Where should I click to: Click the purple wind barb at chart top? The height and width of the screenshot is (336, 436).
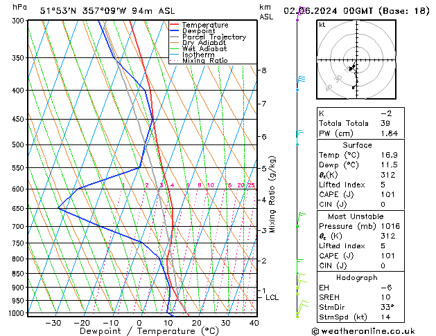(x=300, y=14)
